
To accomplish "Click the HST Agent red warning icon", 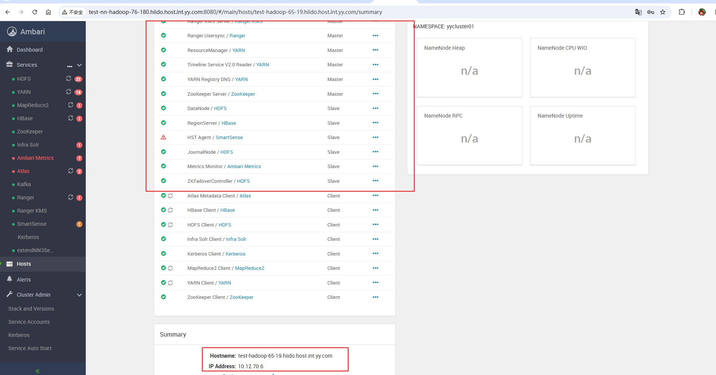I will [x=163, y=137].
